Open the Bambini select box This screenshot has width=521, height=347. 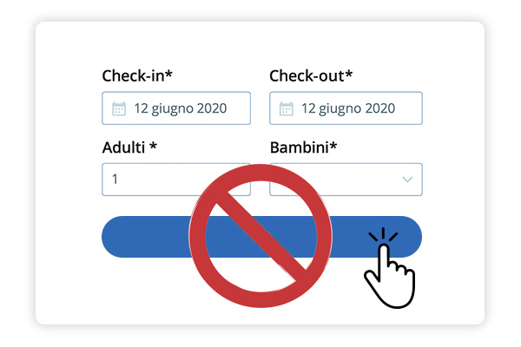tap(365, 180)
